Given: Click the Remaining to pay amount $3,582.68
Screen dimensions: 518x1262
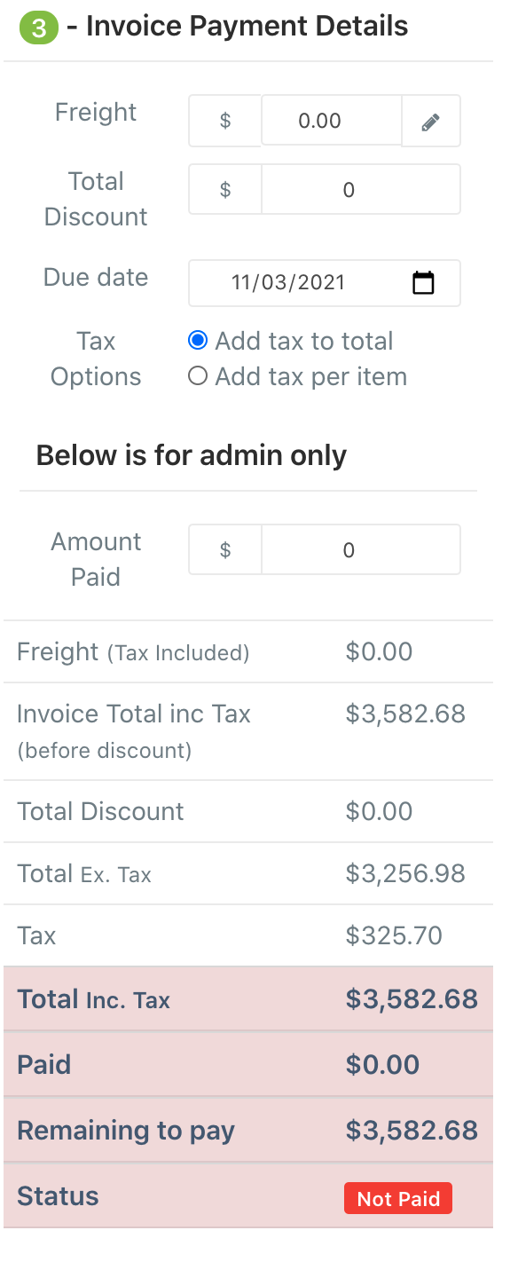Looking at the screenshot, I should click(412, 1131).
